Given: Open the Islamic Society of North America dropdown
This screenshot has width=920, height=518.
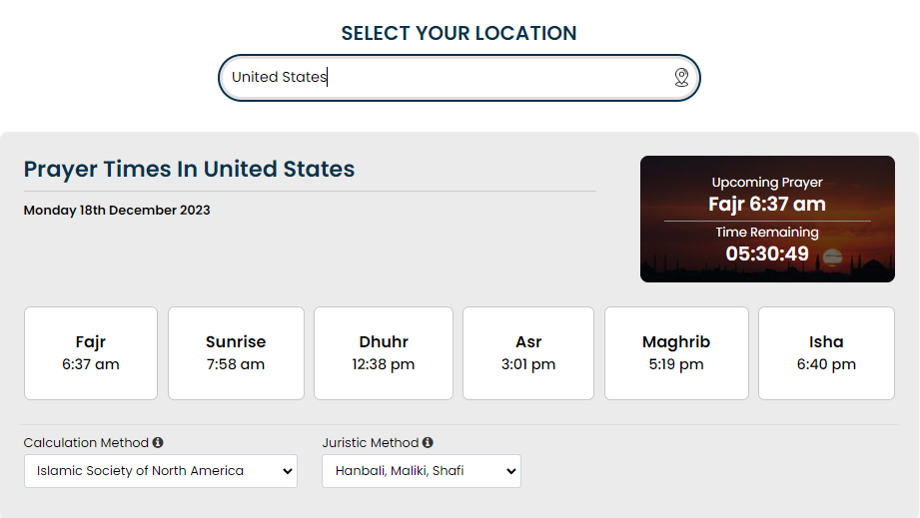Looking at the screenshot, I should tap(161, 471).
